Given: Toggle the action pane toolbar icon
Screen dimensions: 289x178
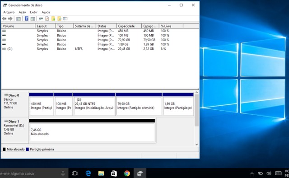Looking at the screenshot, I should [33, 19].
